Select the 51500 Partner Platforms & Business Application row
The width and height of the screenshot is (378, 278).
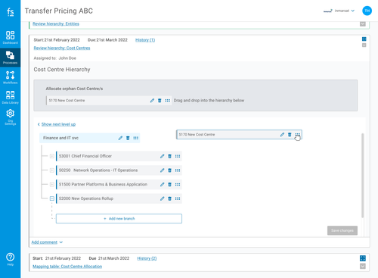point(119,184)
